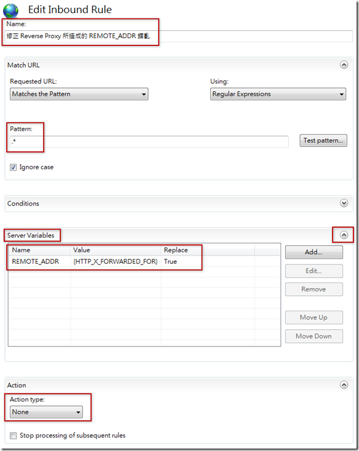
Task: Click the globe icon beside Edit Inbound Rule
Action: tap(10, 10)
